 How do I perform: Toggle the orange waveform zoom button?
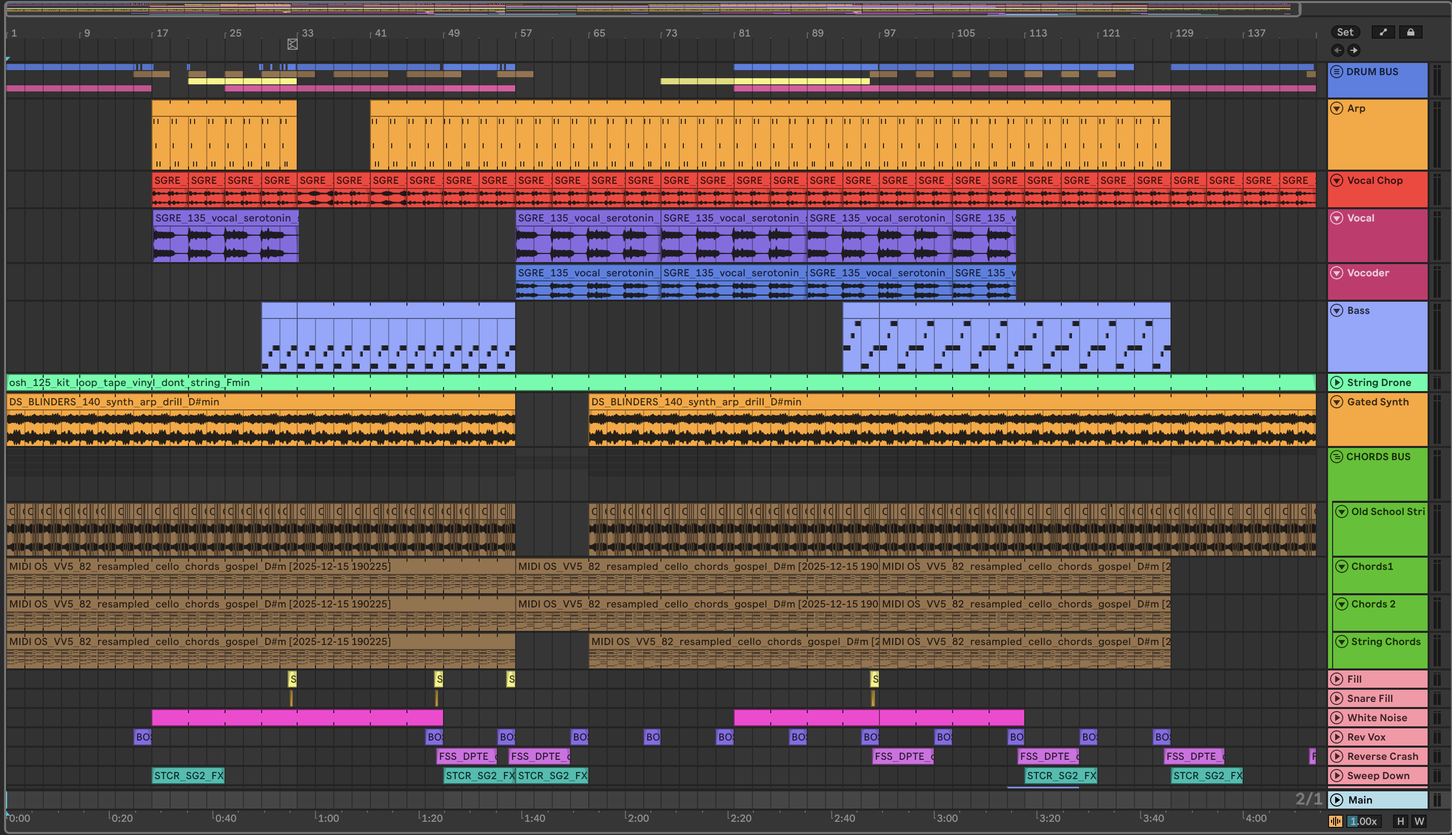click(x=1335, y=821)
